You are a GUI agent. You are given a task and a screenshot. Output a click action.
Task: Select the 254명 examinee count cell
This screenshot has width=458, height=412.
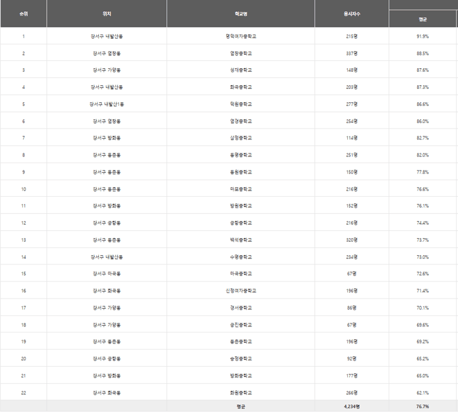[352, 121]
